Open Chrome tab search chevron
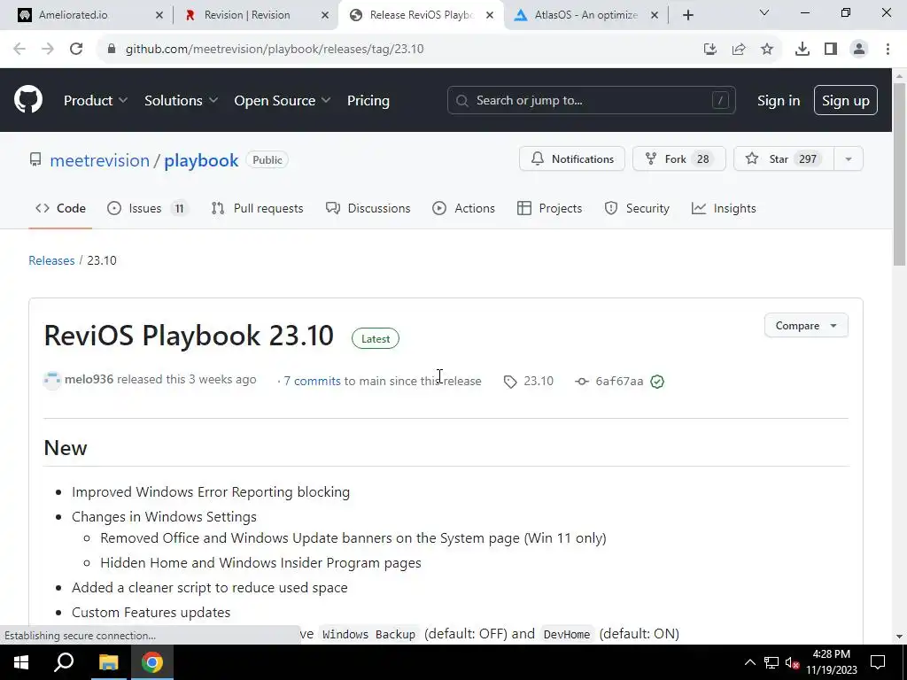This screenshot has width=907, height=680. click(x=764, y=12)
